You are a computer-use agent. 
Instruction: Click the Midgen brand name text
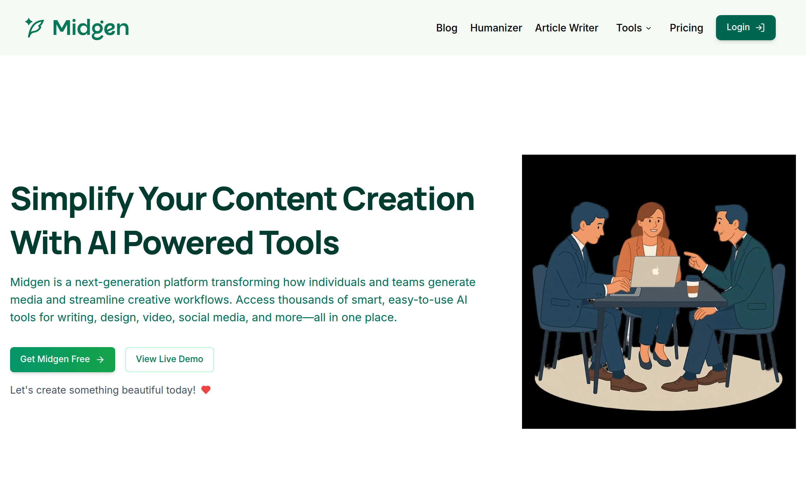coord(91,28)
